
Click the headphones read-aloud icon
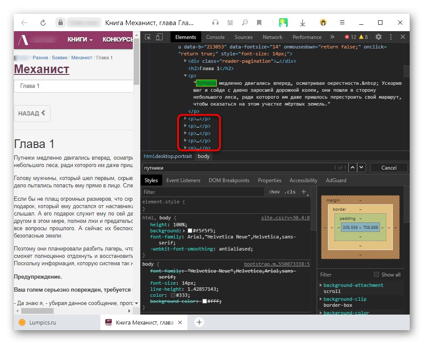215,23
